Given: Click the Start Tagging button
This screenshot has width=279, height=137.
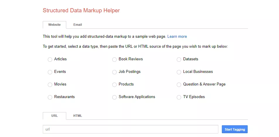Looking at the screenshot, I should point(235,129).
